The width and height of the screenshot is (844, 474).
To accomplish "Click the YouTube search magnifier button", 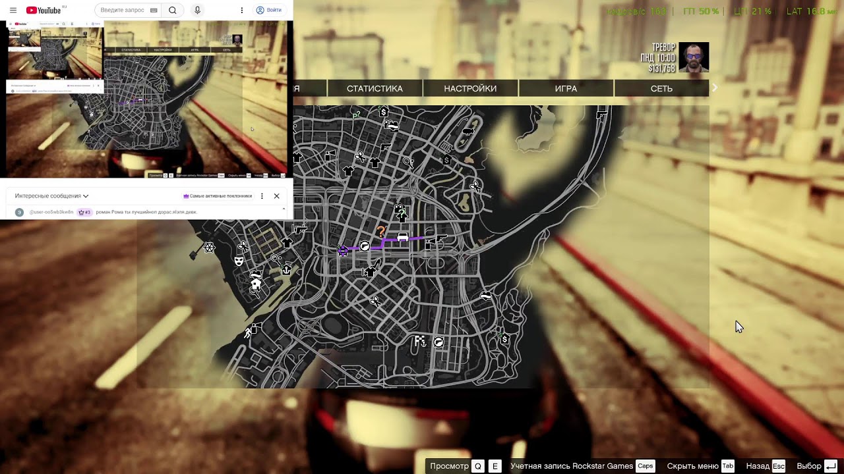I will coord(172,11).
